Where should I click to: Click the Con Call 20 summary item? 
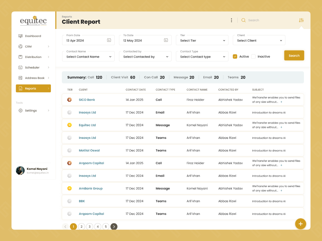coord(154,77)
